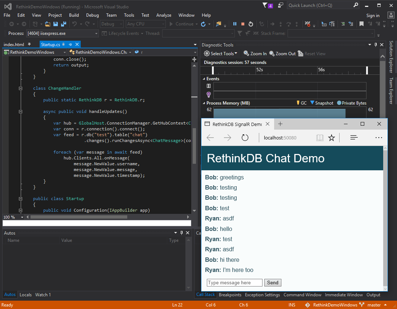Open the notifications flag icon
The image size is (397, 309).
[265, 5]
